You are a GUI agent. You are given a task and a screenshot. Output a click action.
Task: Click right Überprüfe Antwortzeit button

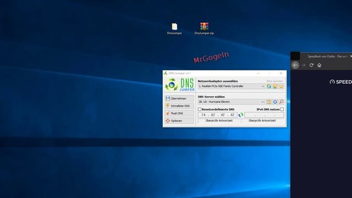262,121
